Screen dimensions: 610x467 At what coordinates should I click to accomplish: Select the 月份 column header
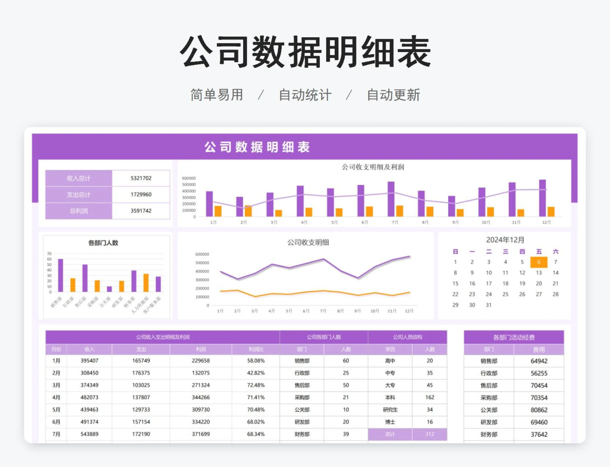tap(56, 349)
